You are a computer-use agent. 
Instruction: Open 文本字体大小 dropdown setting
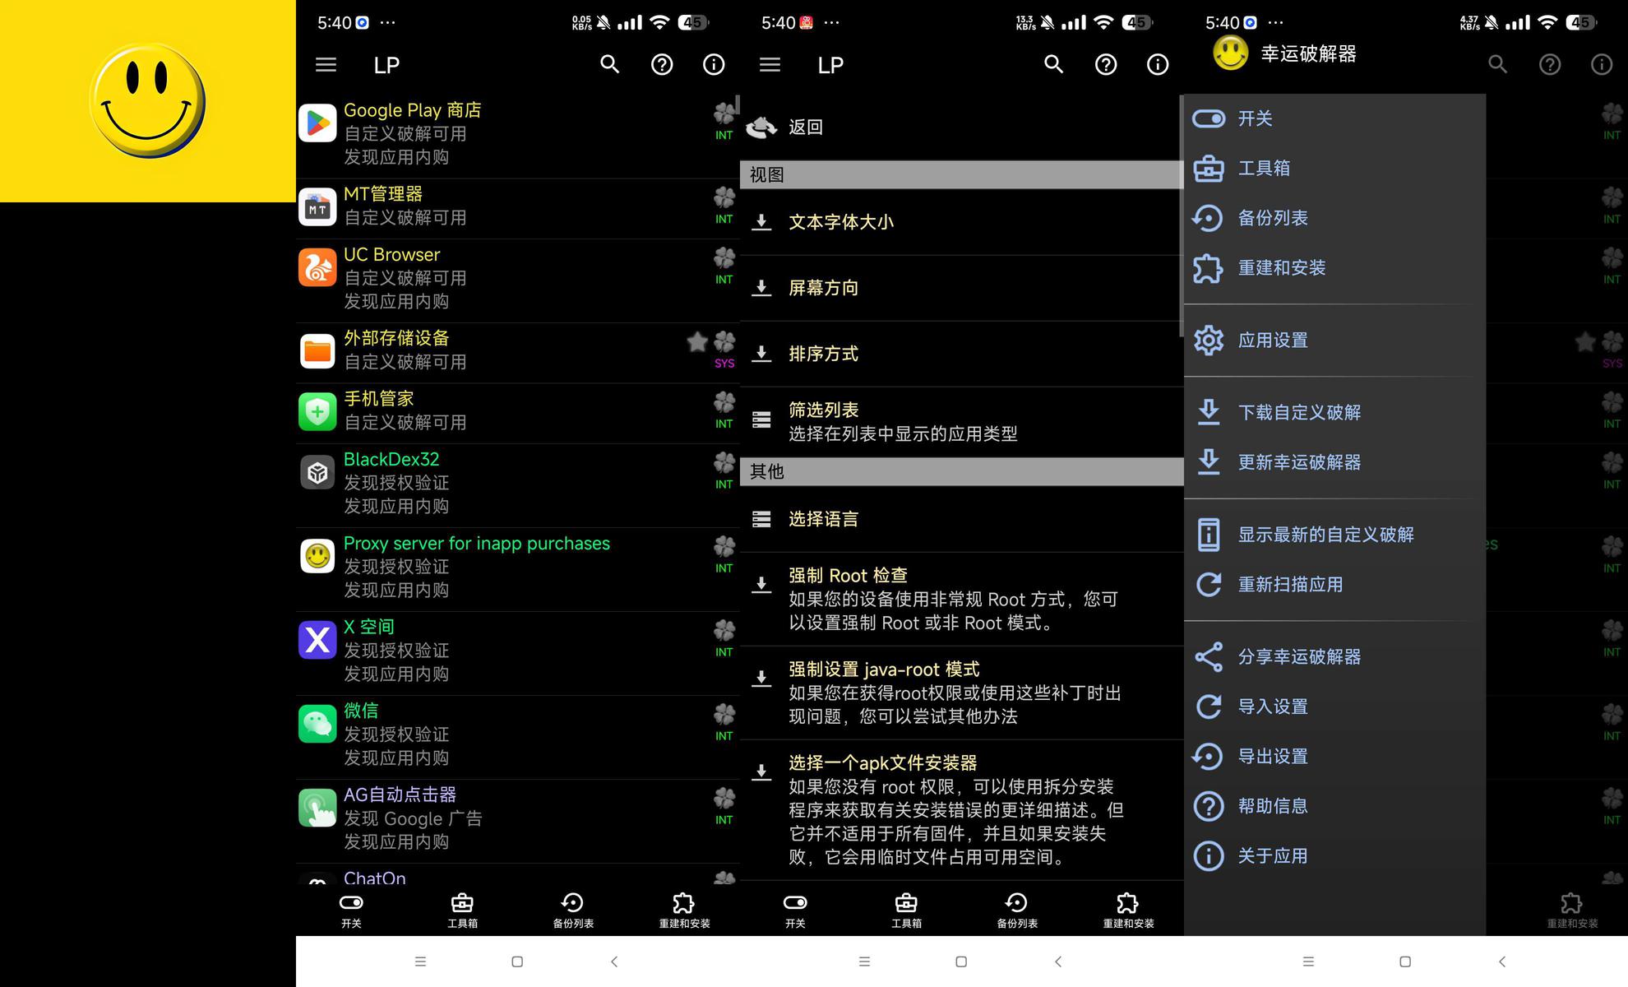pos(961,222)
